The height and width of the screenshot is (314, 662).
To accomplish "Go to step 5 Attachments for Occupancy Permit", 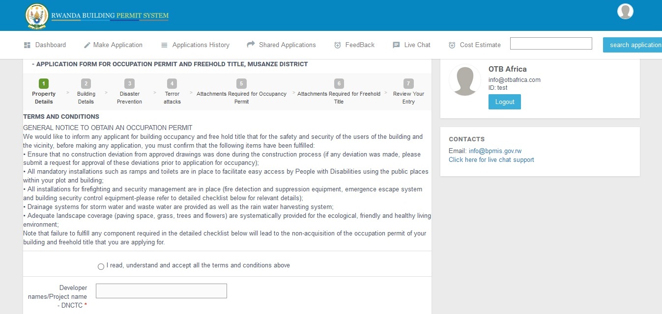I will (241, 92).
